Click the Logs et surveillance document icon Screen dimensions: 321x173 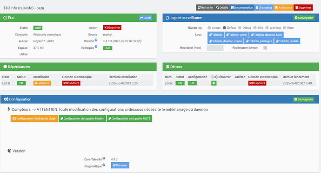[167, 18]
